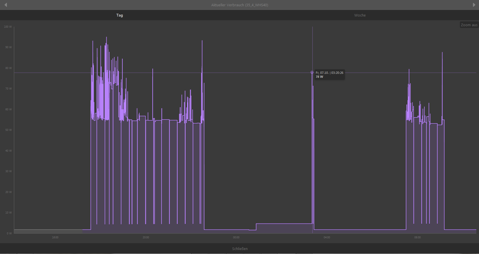479x254 pixels.
Task: Switch to the Woche tab
Action: [360, 15]
